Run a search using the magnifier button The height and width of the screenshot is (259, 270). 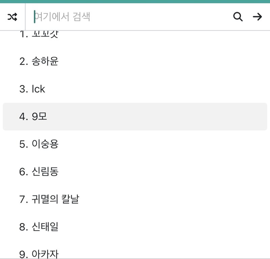click(238, 17)
